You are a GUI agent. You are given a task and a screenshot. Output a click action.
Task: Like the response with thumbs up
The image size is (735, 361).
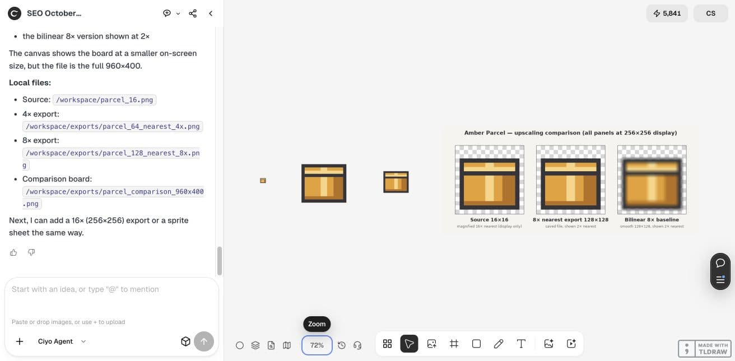pos(13,252)
